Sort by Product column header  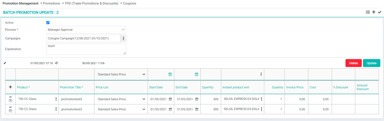click(23, 87)
